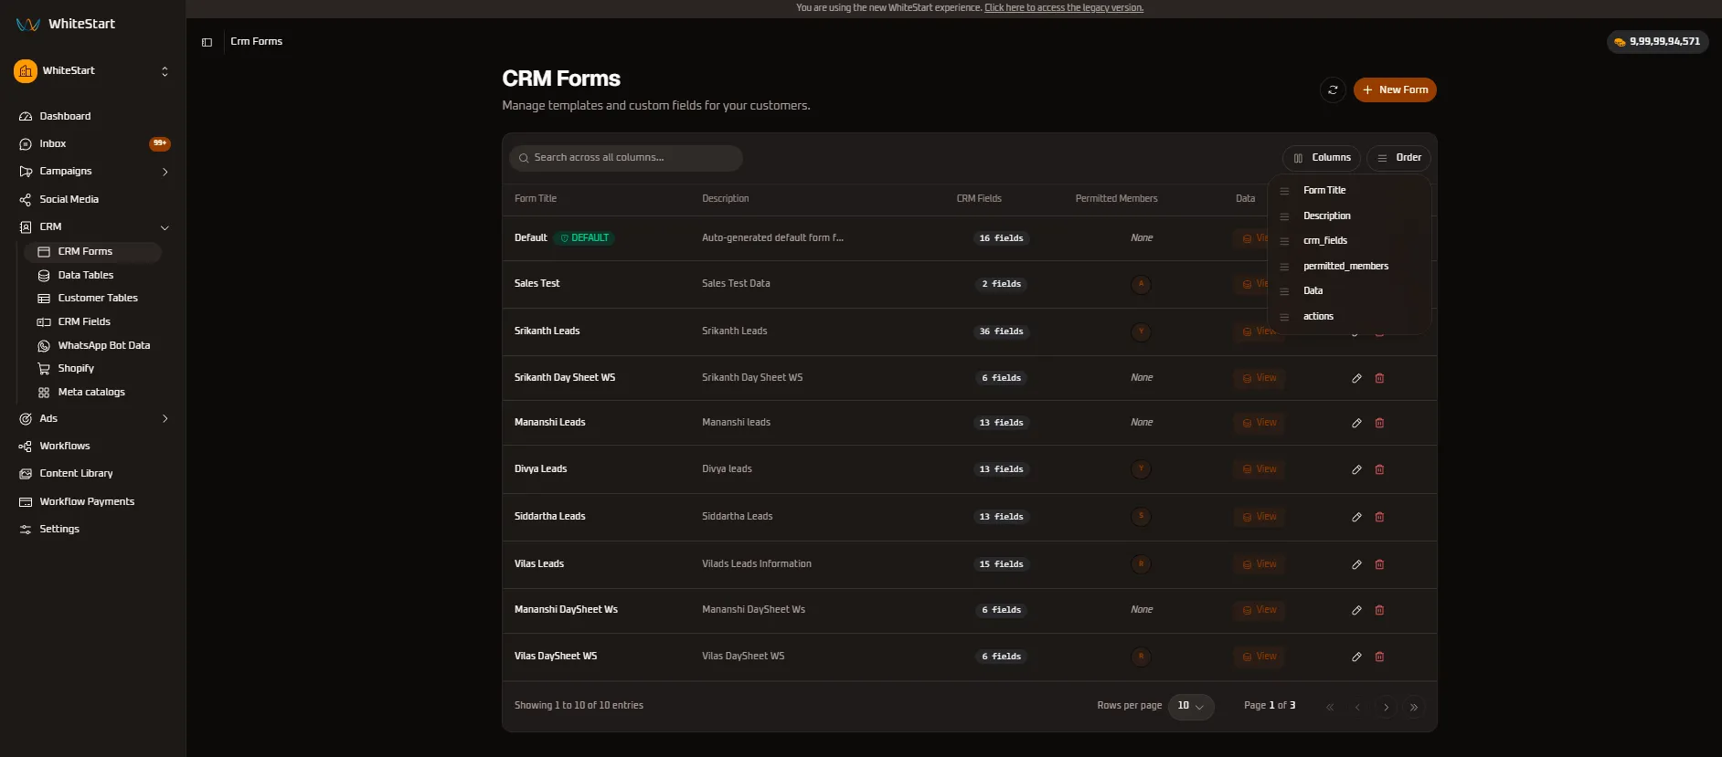
Task: Click the credits balance badge
Action: [1658, 42]
